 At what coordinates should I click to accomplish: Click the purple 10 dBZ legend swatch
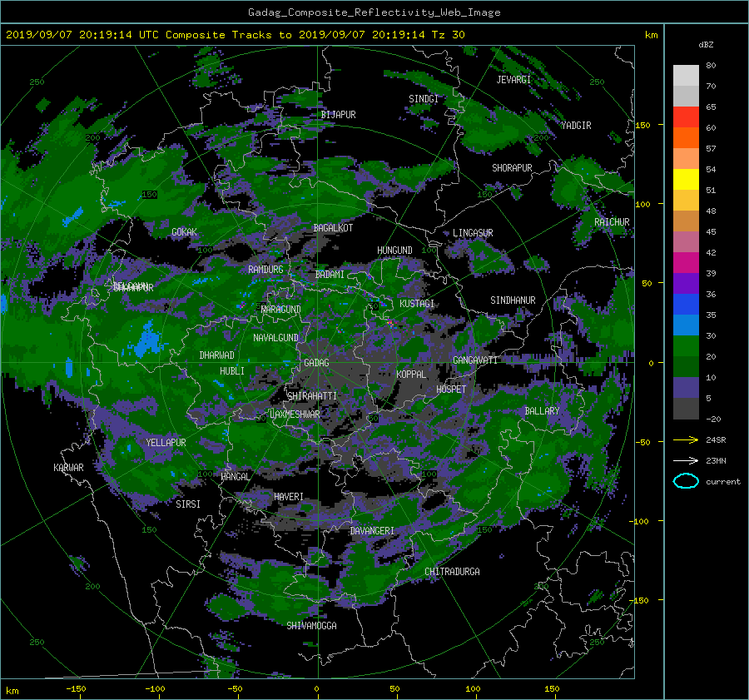pyautogui.click(x=686, y=387)
